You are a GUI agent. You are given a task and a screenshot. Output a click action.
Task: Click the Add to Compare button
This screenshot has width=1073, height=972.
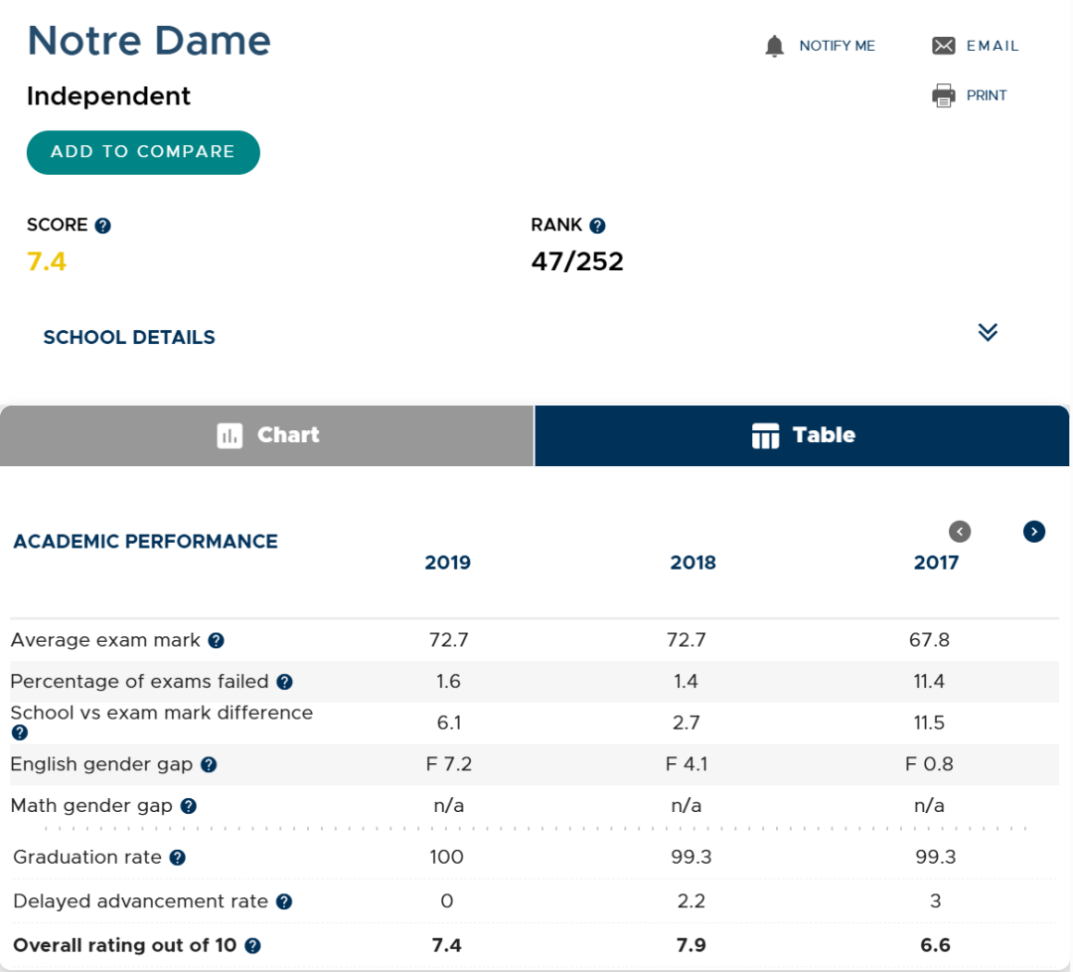143,152
